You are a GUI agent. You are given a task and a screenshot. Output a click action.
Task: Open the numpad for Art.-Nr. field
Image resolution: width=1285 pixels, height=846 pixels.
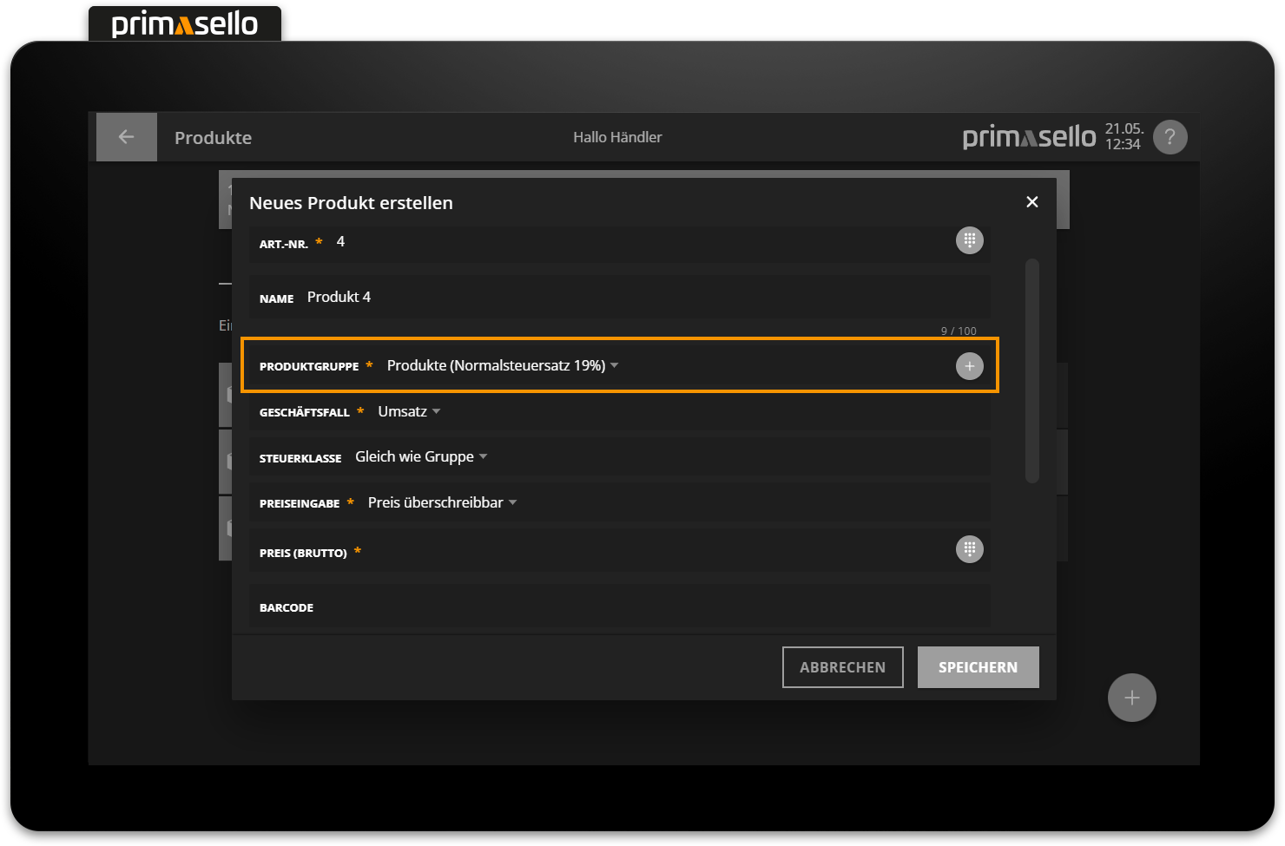pos(969,240)
